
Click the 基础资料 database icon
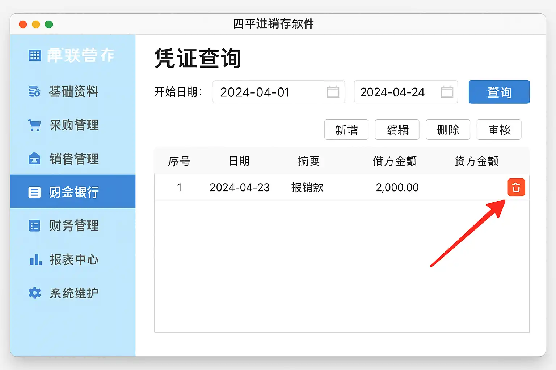click(34, 91)
